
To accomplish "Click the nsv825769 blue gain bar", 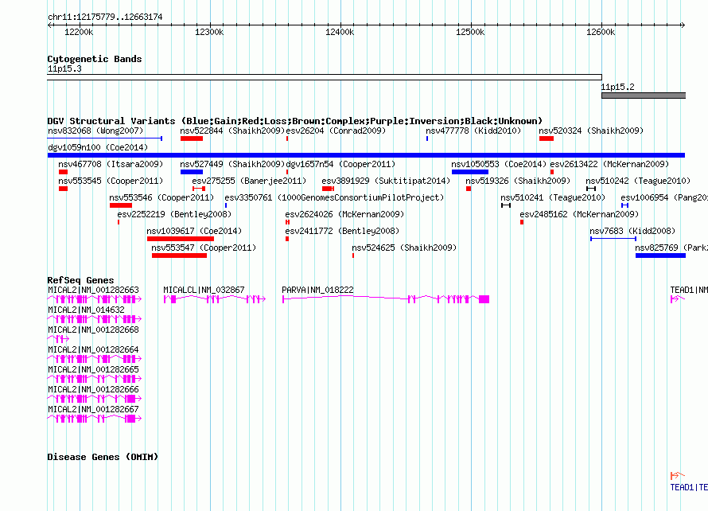I will pyautogui.click(x=660, y=255).
